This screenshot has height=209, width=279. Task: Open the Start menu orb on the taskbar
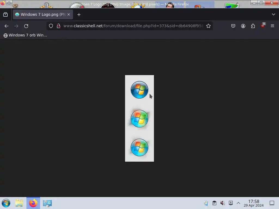pos(6,203)
